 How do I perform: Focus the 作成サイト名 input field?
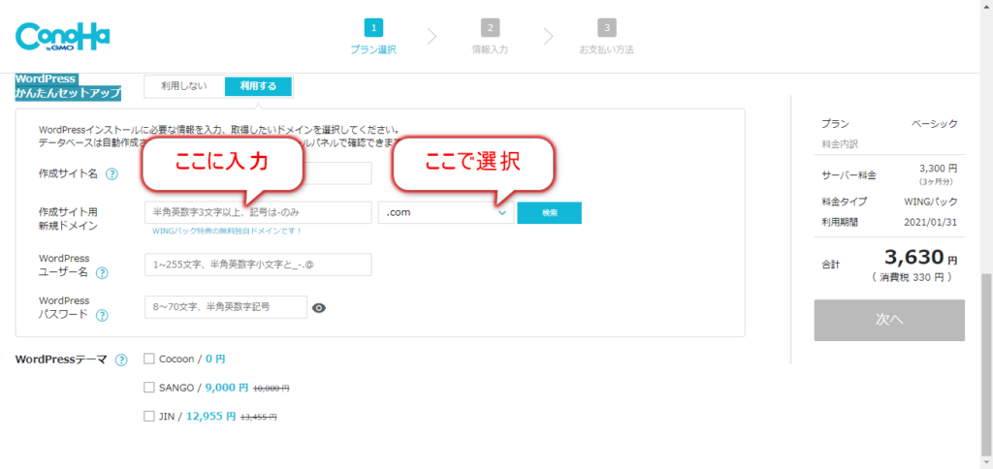click(x=258, y=173)
